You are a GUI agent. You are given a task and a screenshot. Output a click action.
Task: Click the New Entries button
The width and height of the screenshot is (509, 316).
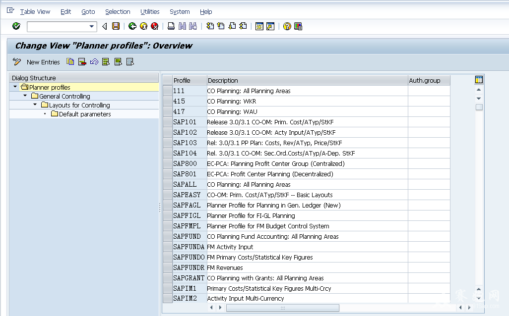click(43, 62)
